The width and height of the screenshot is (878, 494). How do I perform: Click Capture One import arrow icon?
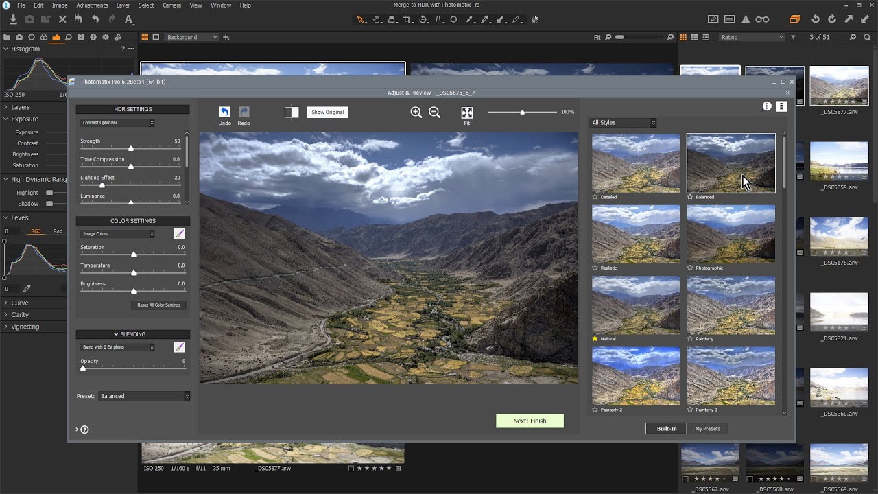(13, 20)
